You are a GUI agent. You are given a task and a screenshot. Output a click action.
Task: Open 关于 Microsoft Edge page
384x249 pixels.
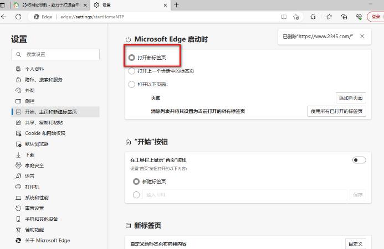pos(55,241)
